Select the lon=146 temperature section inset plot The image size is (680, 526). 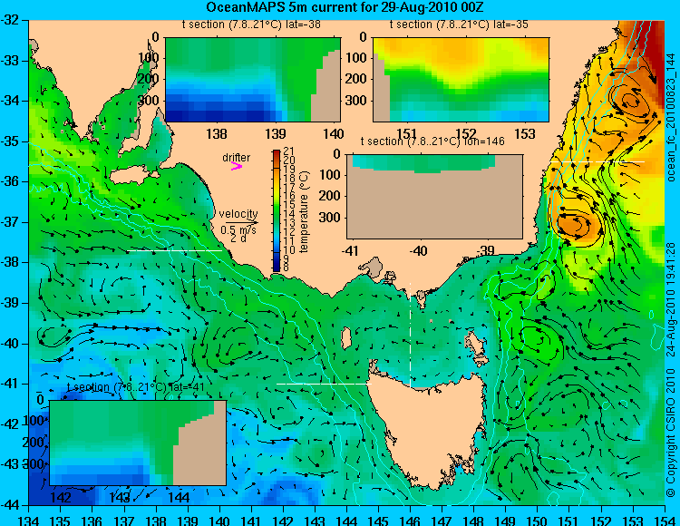pos(434,197)
